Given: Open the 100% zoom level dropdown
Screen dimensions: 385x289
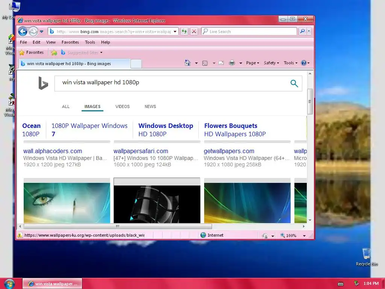Looking at the screenshot, I should [304, 236].
